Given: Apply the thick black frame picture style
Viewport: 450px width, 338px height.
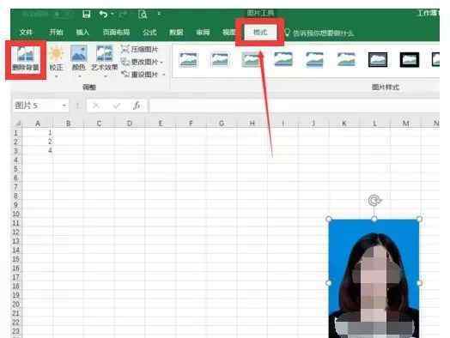Looking at the screenshot, I should pos(410,60).
